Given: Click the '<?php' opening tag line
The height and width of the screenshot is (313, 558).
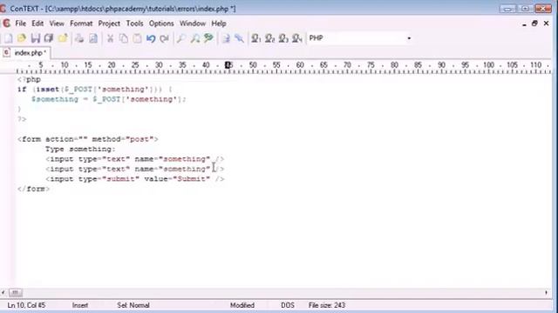Looking at the screenshot, I should tap(29, 79).
